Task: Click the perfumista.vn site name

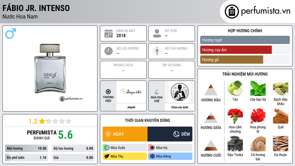Action: (x=266, y=11)
